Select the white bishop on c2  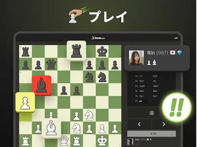[x=51, y=128]
